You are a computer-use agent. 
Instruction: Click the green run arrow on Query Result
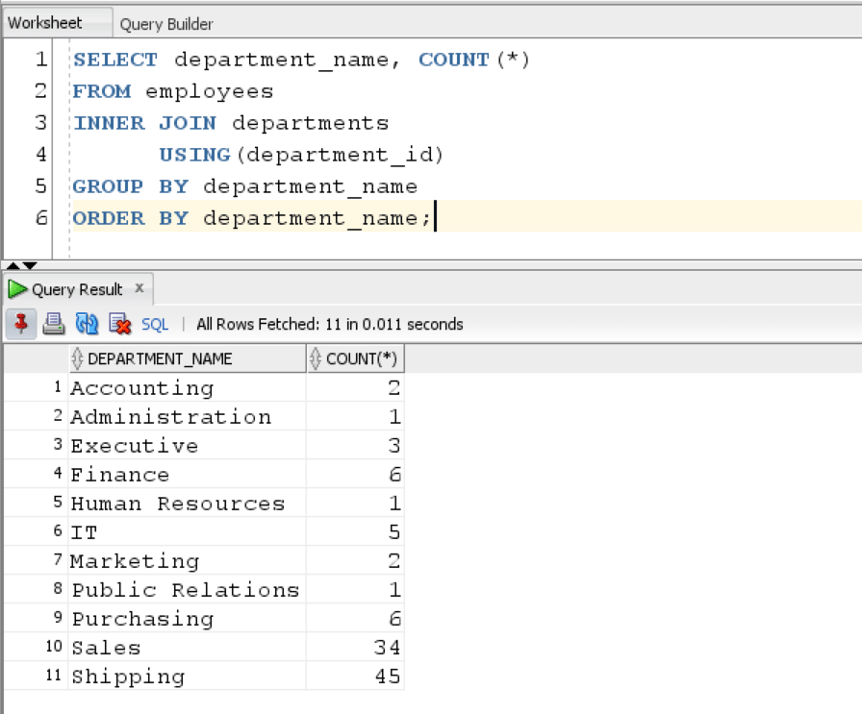pos(15,288)
